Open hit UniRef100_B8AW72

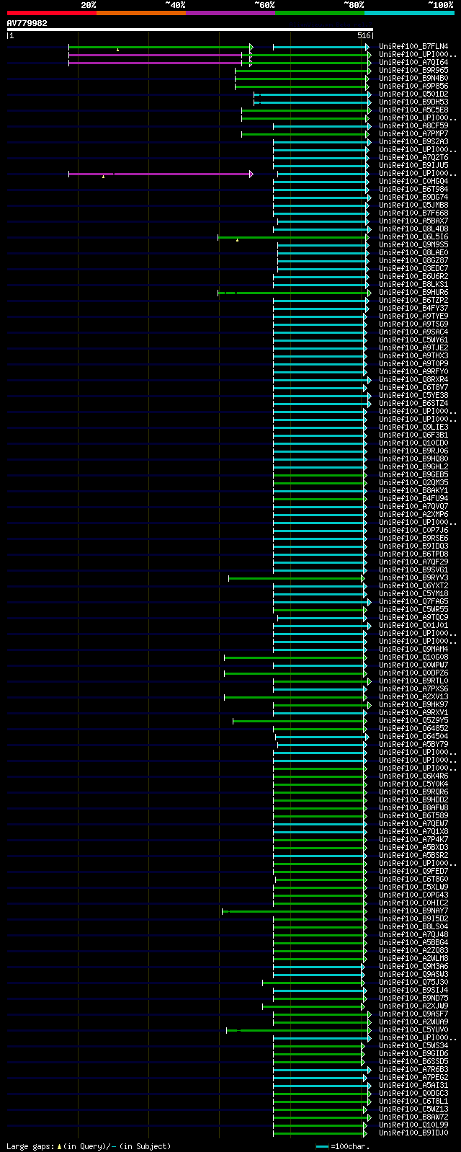point(413,1117)
